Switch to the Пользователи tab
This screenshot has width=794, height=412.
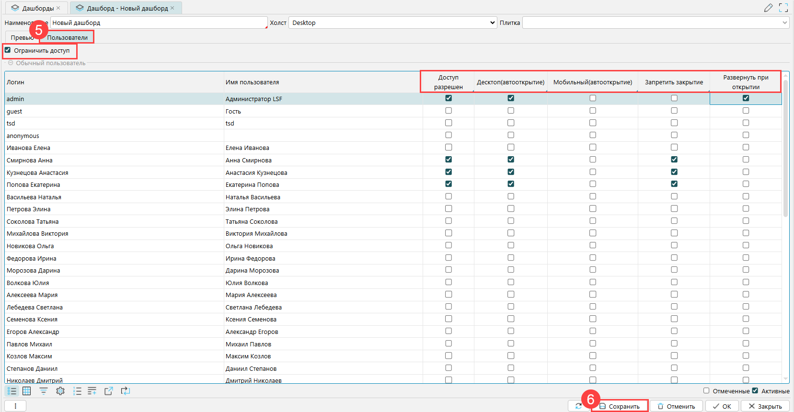tap(67, 37)
